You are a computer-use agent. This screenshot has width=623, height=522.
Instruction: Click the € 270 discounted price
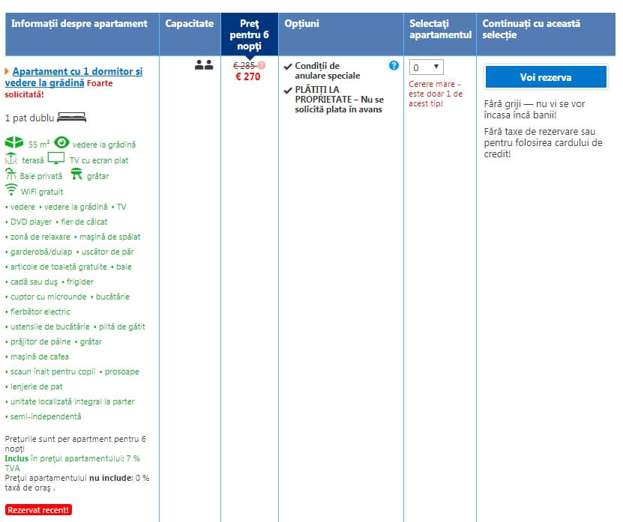247,76
